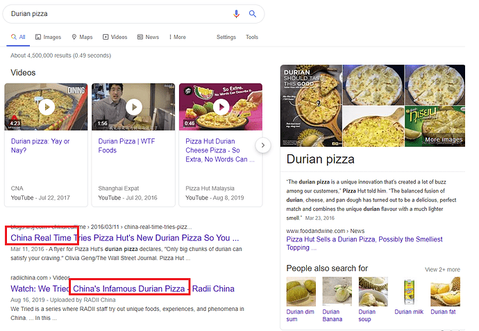Open the Tools filter menu
The height and width of the screenshot is (331, 479).
pyautogui.click(x=252, y=37)
